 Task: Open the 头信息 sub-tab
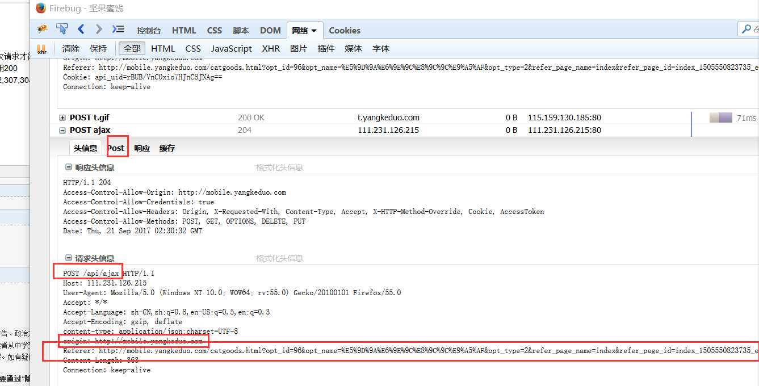(x=85, y=148)
